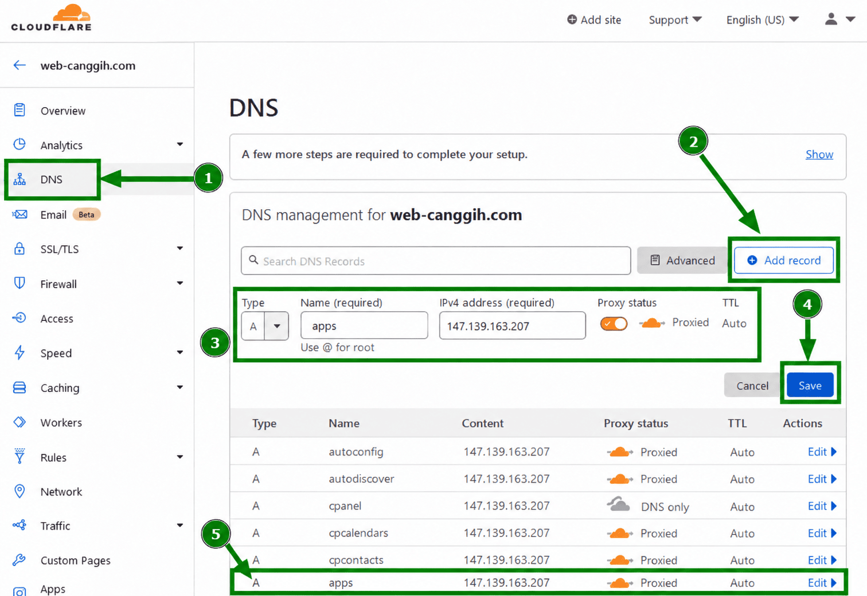Click the orange cloud on autodiscover row
Viewport: 867px width, 596px height.
(620, 479)
